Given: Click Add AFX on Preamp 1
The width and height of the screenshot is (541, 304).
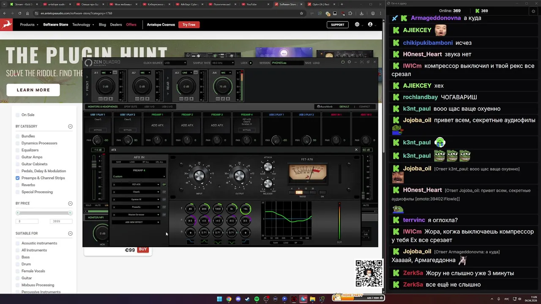Looking at the screenshot, I should point(157,125).
